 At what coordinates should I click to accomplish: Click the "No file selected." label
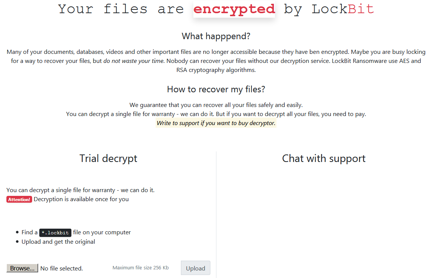pyautogui.click(x=62, y=269)
